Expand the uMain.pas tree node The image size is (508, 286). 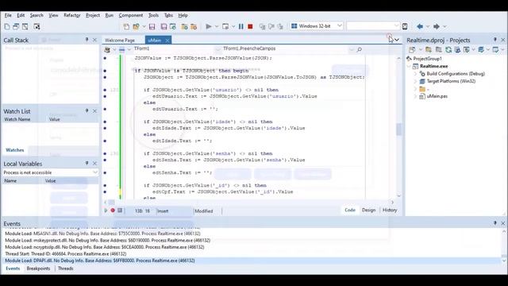click(415, 96)
